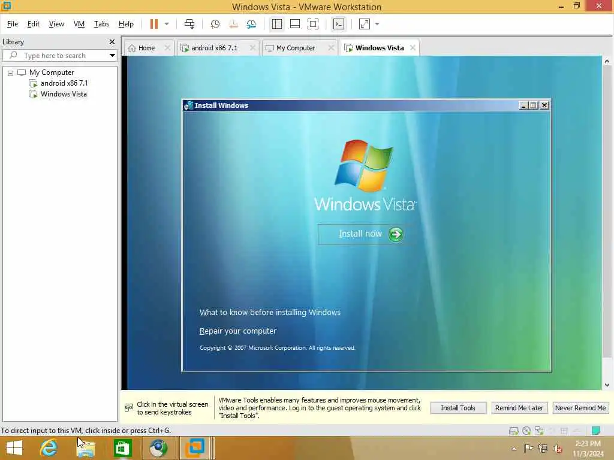Click Install Tools button
Image resolution: width=614 pixels, height=460 pixels.
458,408
